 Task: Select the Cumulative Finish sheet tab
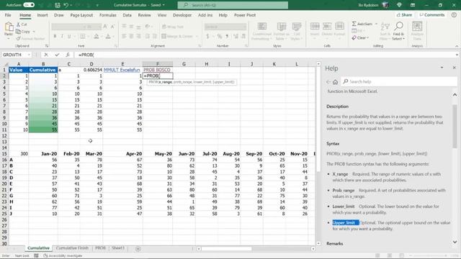pyautogui.click(x=72, y=248)
